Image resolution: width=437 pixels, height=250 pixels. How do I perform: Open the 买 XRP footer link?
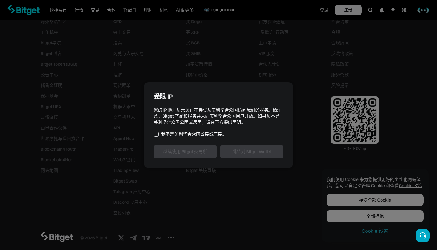tap(193, 32)
